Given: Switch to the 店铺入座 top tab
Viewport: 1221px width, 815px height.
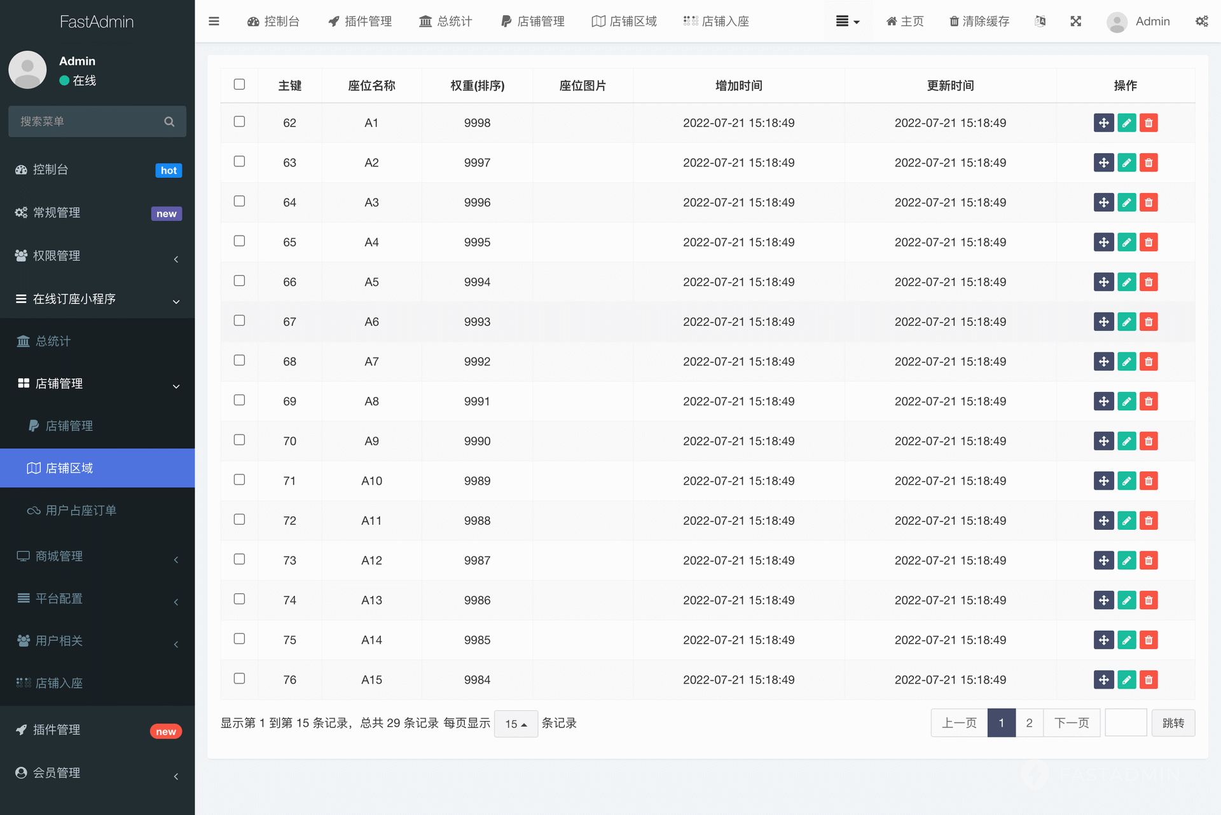Looking at the screenshot, I should tap(717, 21).
